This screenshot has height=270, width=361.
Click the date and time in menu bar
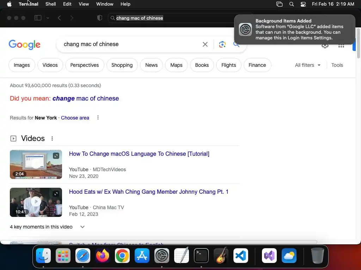tap(333, 4)
